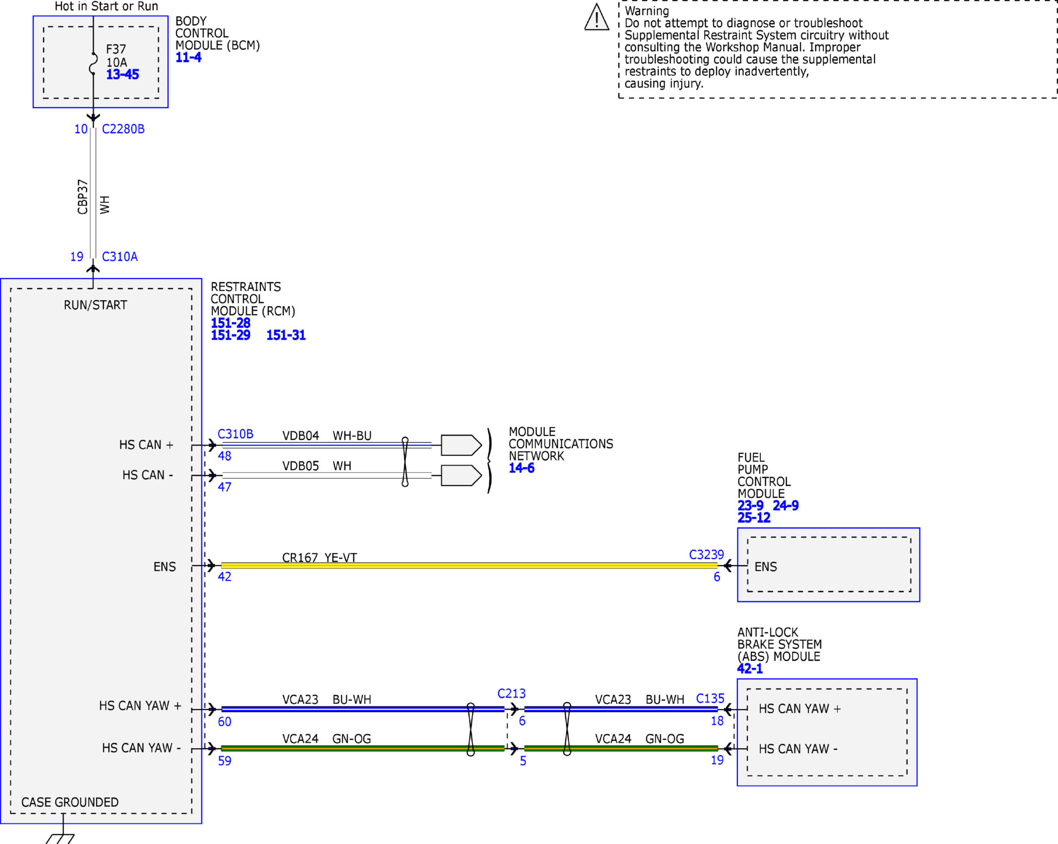Click VCA23 BU-WH label left of C213
This screenshot has height=844, width=1058.
[x=327, y=699]
